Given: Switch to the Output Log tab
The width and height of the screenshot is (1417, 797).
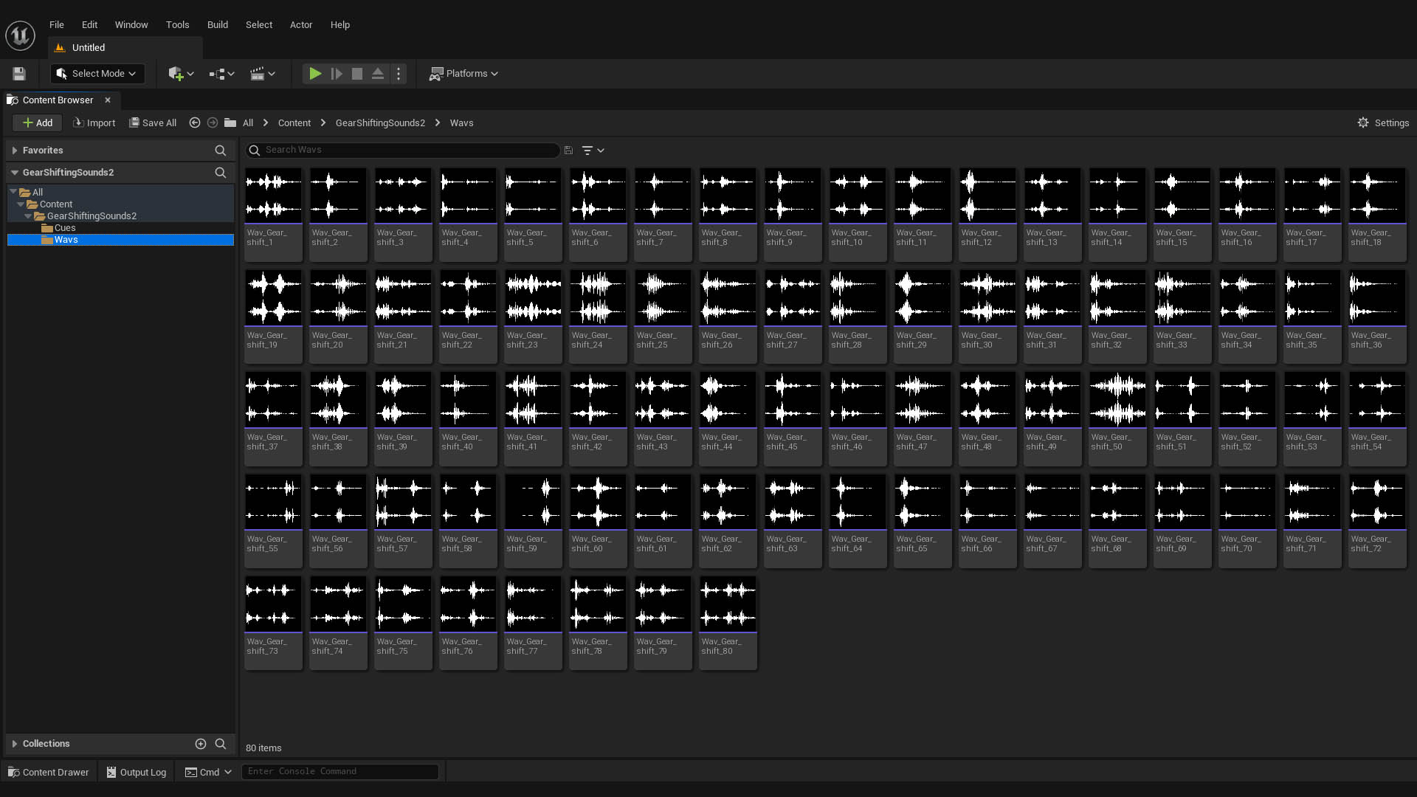Looking at the screenshot, I should tap(136, 772).
